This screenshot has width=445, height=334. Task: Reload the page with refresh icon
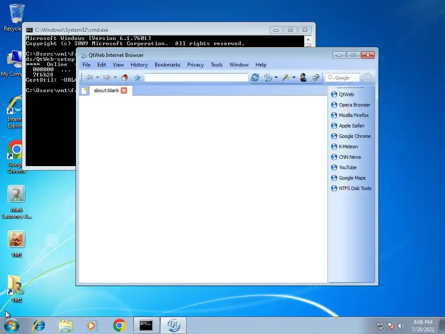click(255, 77)
